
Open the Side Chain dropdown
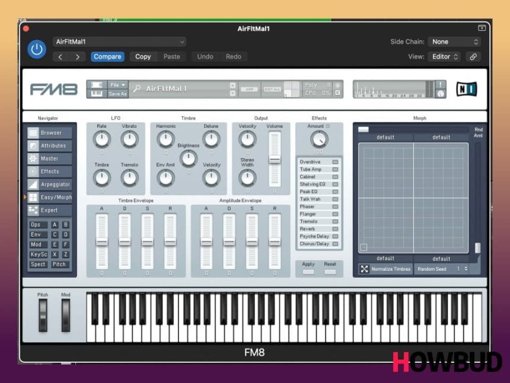pos(455,42)
